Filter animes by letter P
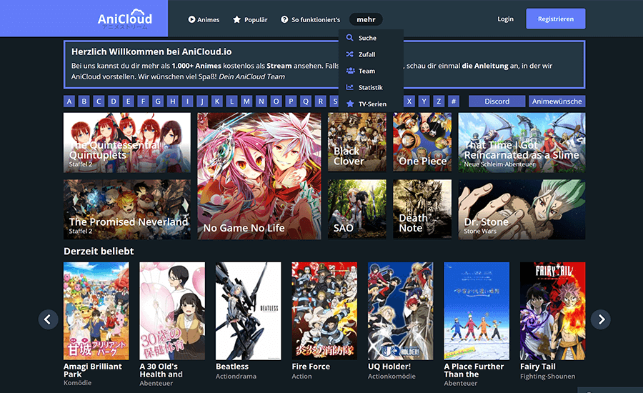This screenshot has height=393, width=643. (x=291, y=101)
